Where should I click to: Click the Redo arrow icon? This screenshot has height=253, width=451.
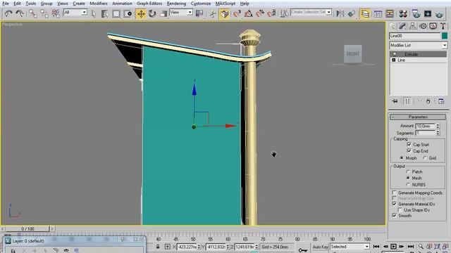(20, 13)
